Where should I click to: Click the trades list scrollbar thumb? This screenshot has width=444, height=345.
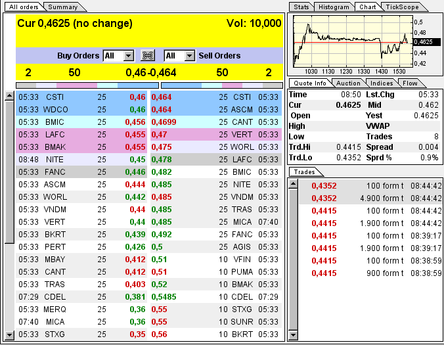tap(293, 260)
